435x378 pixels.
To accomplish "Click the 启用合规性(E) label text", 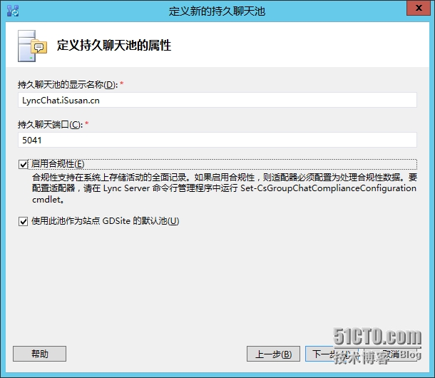I will point(58,164).
